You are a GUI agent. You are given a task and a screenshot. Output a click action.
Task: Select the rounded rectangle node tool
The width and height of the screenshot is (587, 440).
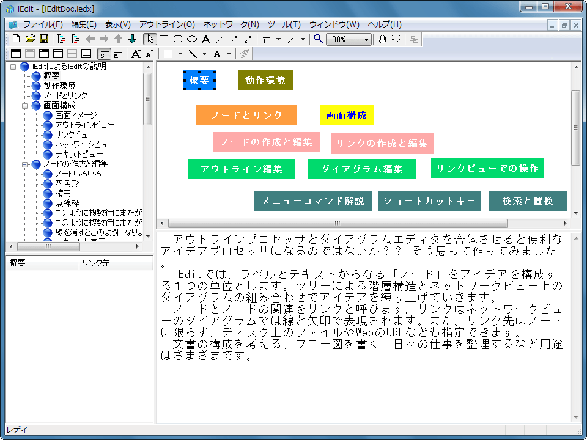(178, 39)
